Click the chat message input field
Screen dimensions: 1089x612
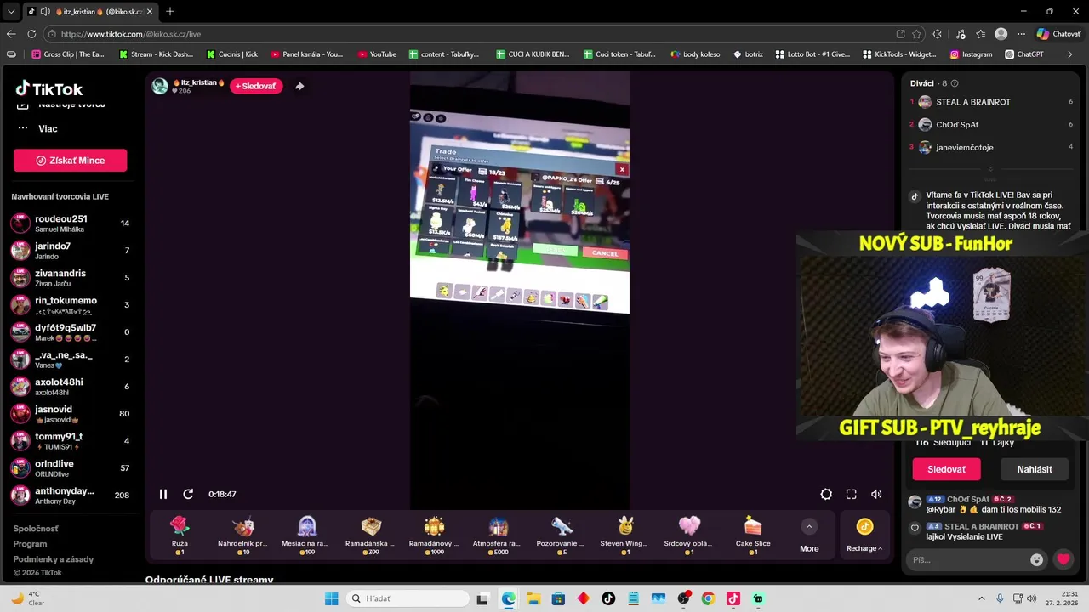coord(968,559)
